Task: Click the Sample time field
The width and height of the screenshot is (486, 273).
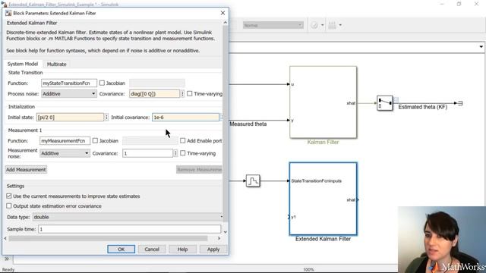Action: [x=129, y=229]
